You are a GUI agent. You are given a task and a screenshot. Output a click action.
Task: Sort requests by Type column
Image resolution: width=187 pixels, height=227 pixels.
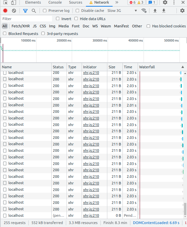[74, 67]
